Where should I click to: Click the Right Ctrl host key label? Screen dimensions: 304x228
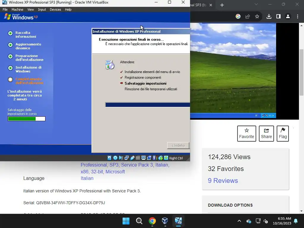[176, 158]
